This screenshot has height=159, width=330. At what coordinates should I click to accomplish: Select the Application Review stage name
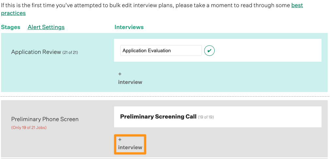point(36,52)
